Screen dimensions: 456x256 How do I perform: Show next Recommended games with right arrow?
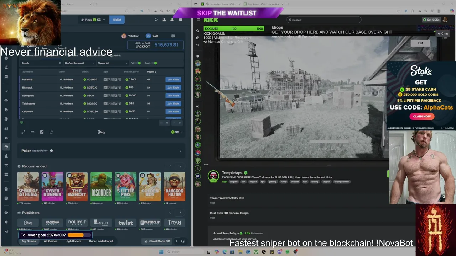pos(180,166)
